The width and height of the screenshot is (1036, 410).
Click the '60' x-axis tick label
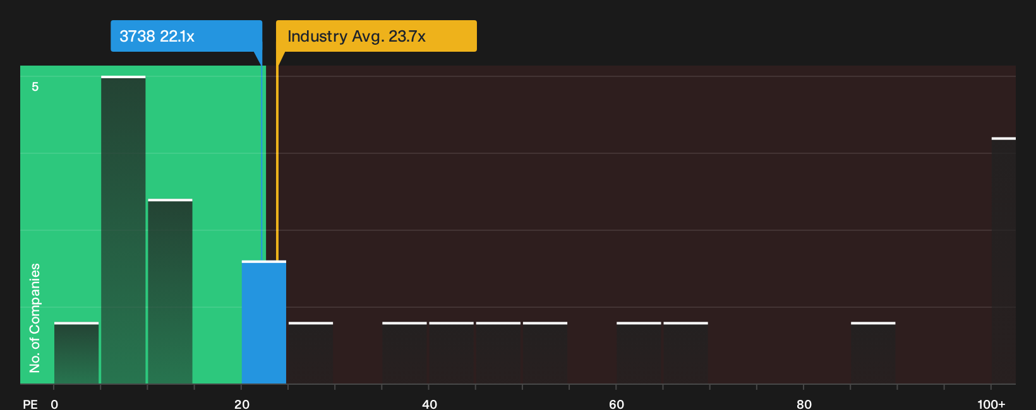617,404
